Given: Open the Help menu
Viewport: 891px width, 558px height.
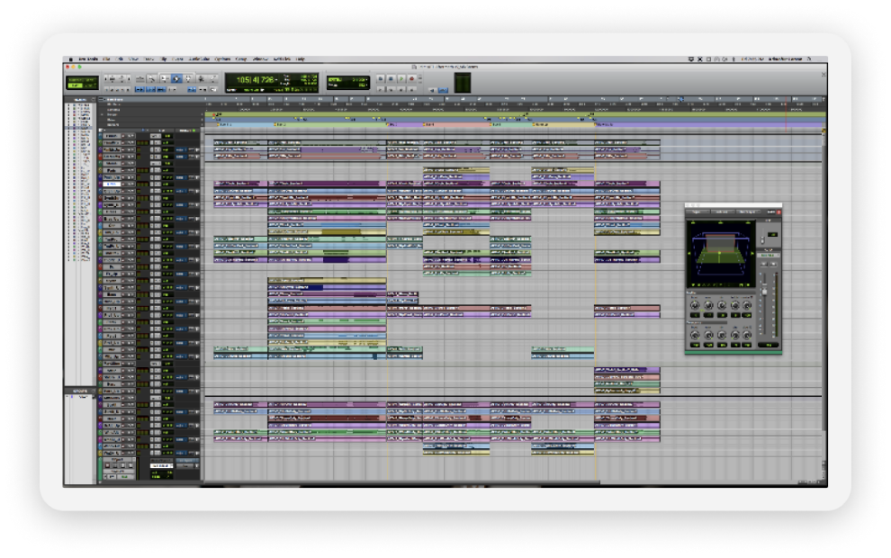Looking at the screenshot, I should (301, 59).
